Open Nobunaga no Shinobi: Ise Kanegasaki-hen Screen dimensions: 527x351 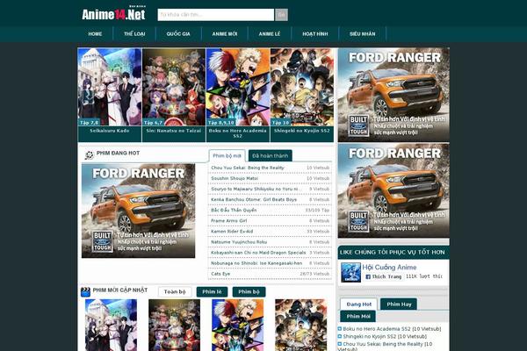pos(256,263)
